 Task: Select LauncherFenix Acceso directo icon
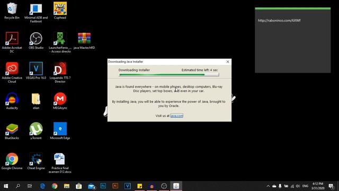coord(60,42)
